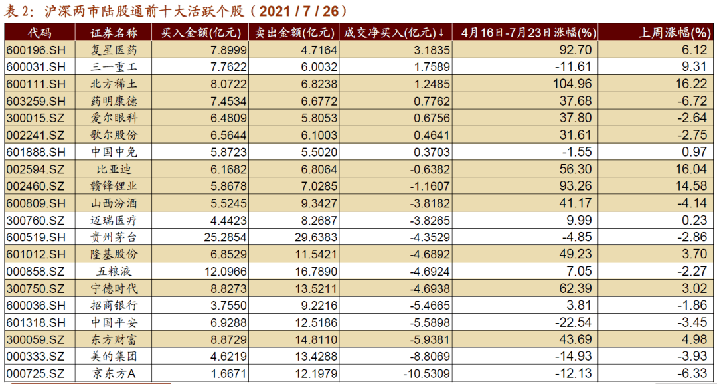Click the 证券名称 column header
This screenshot has height=384, width=717.
click(114, 33)
